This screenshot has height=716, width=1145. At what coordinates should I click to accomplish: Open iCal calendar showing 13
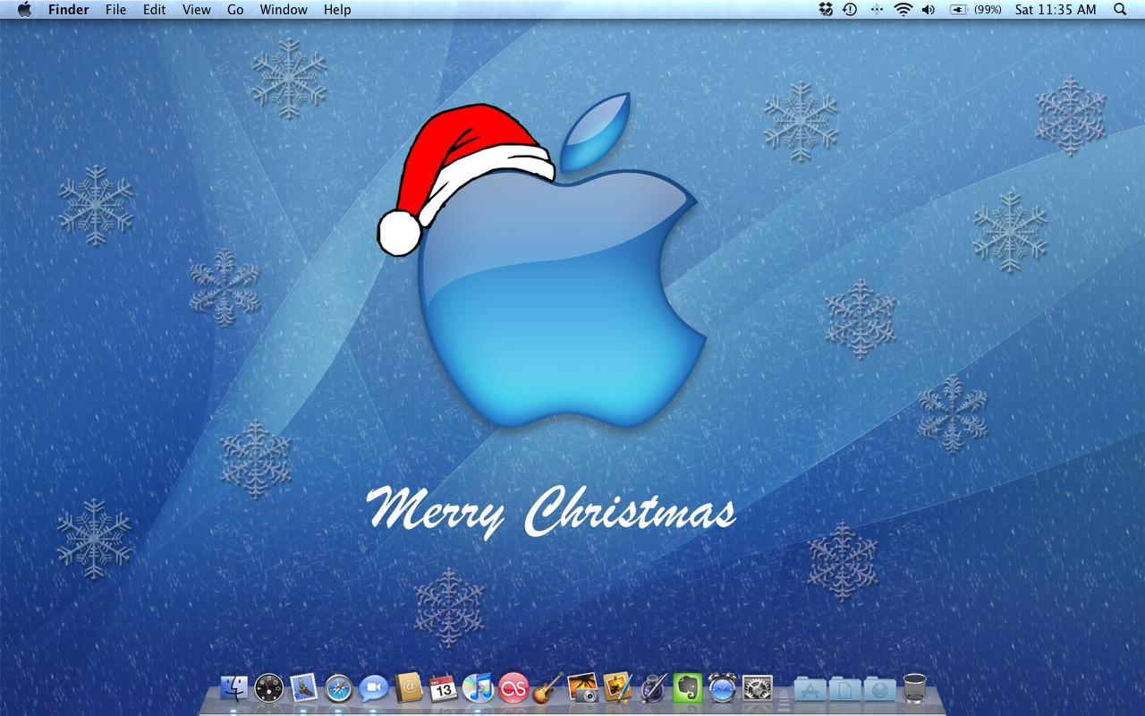pyautogui.click(x=444, y=687)
